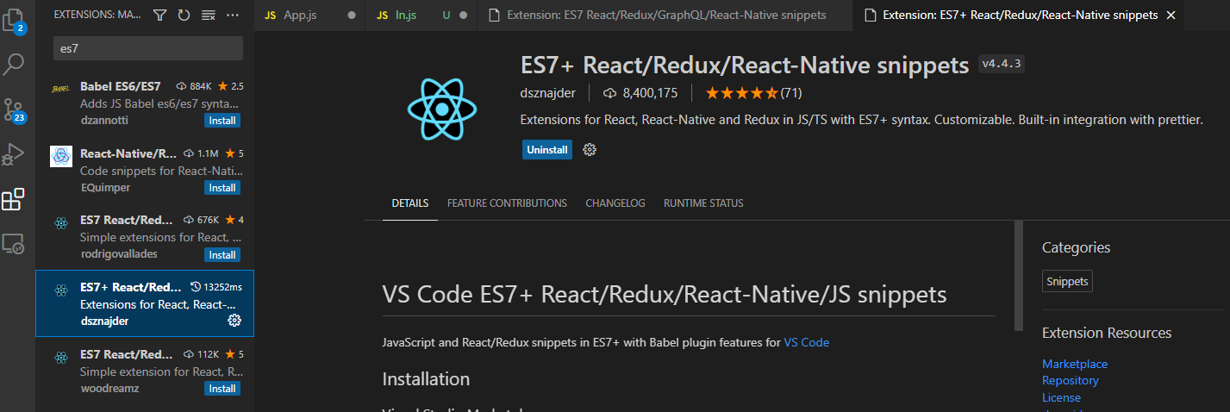Open the Source Control view with the 23 badge
Viewport: 1230px width, 412px height.
coord(14,109)
